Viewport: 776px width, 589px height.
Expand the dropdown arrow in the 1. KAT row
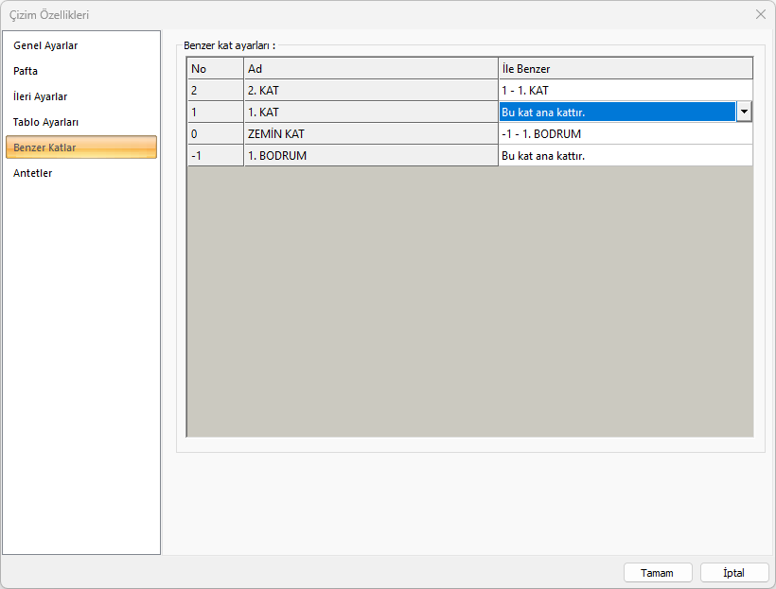pyautogui.click(x=744, y=112)
